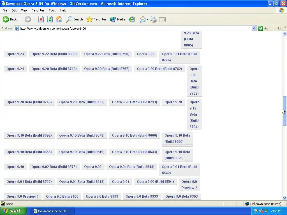Click the third system tray icon
Screen dimensions: 287x215
coord(266,211)
